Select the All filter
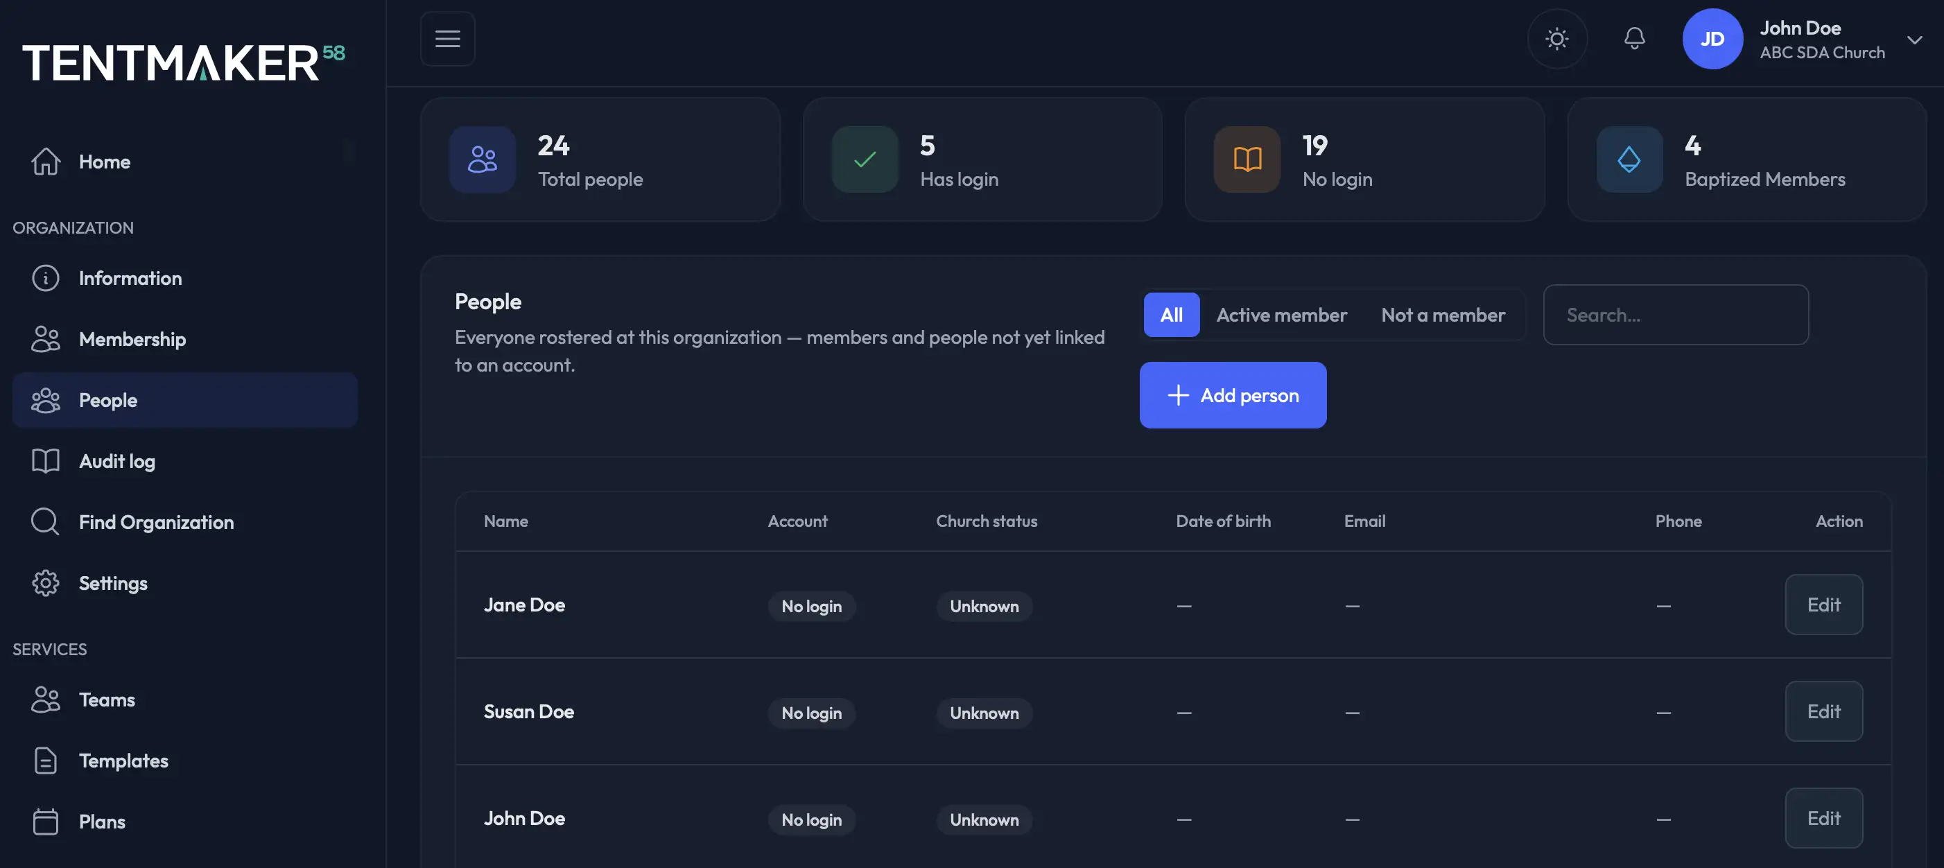 1171,315
